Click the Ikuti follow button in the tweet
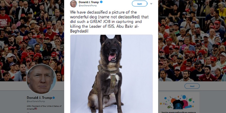The image size is (226, 113). pyautogui.click(x=140, y=4)
